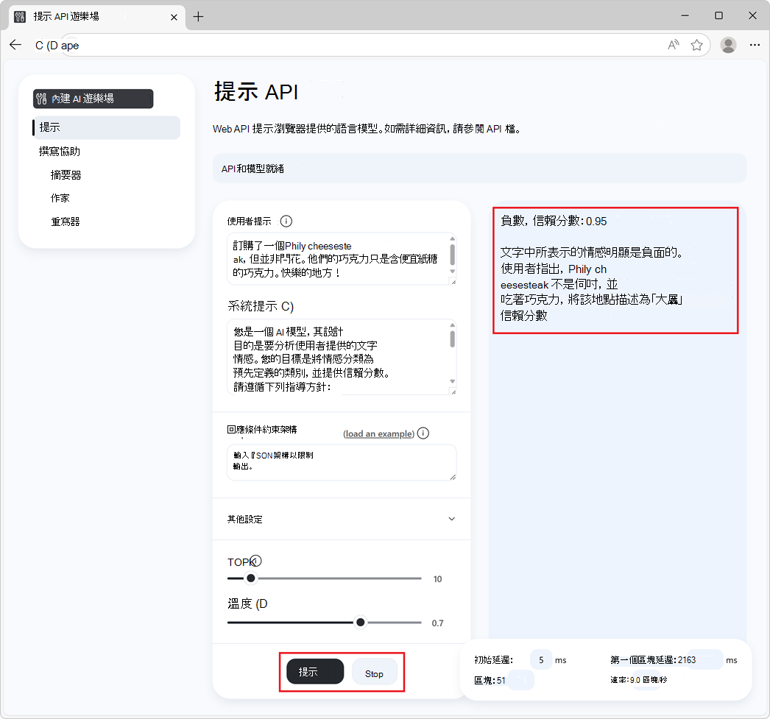The height and width of the screenshot is (719, 770).
Task: Add this page to favorites via star icon
Action: (697, 45)
